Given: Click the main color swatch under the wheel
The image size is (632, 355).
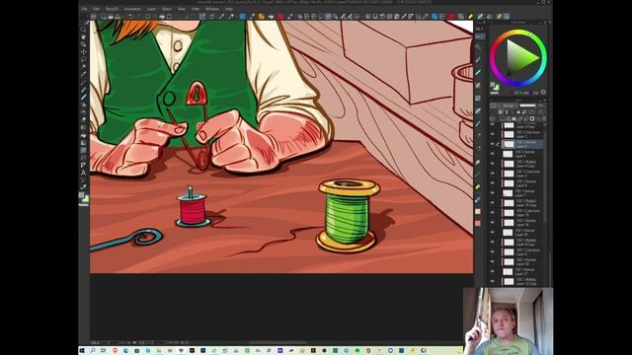Looking at the screenshot, I should point(494,86).
